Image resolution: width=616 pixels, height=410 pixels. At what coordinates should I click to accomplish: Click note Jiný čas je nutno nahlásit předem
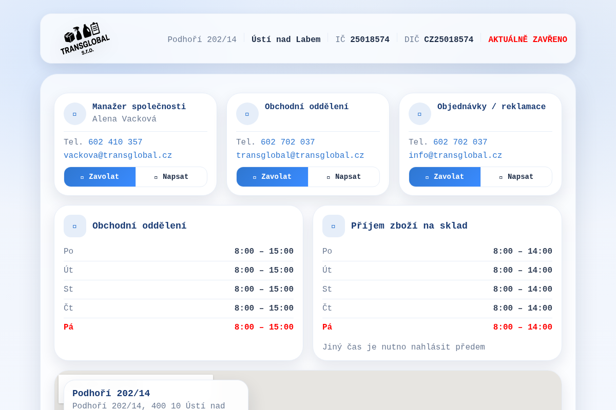coord(403,347)
